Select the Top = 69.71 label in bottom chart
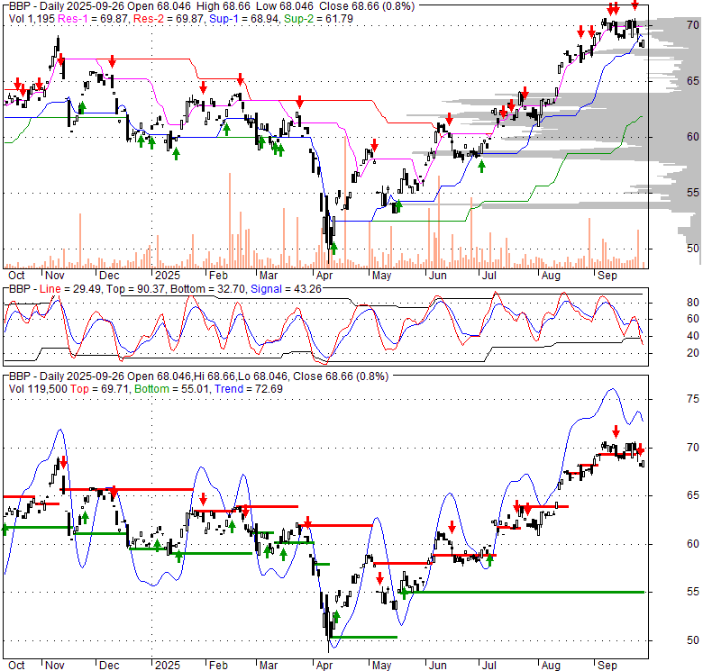703x671 pixels. [99, 389]
